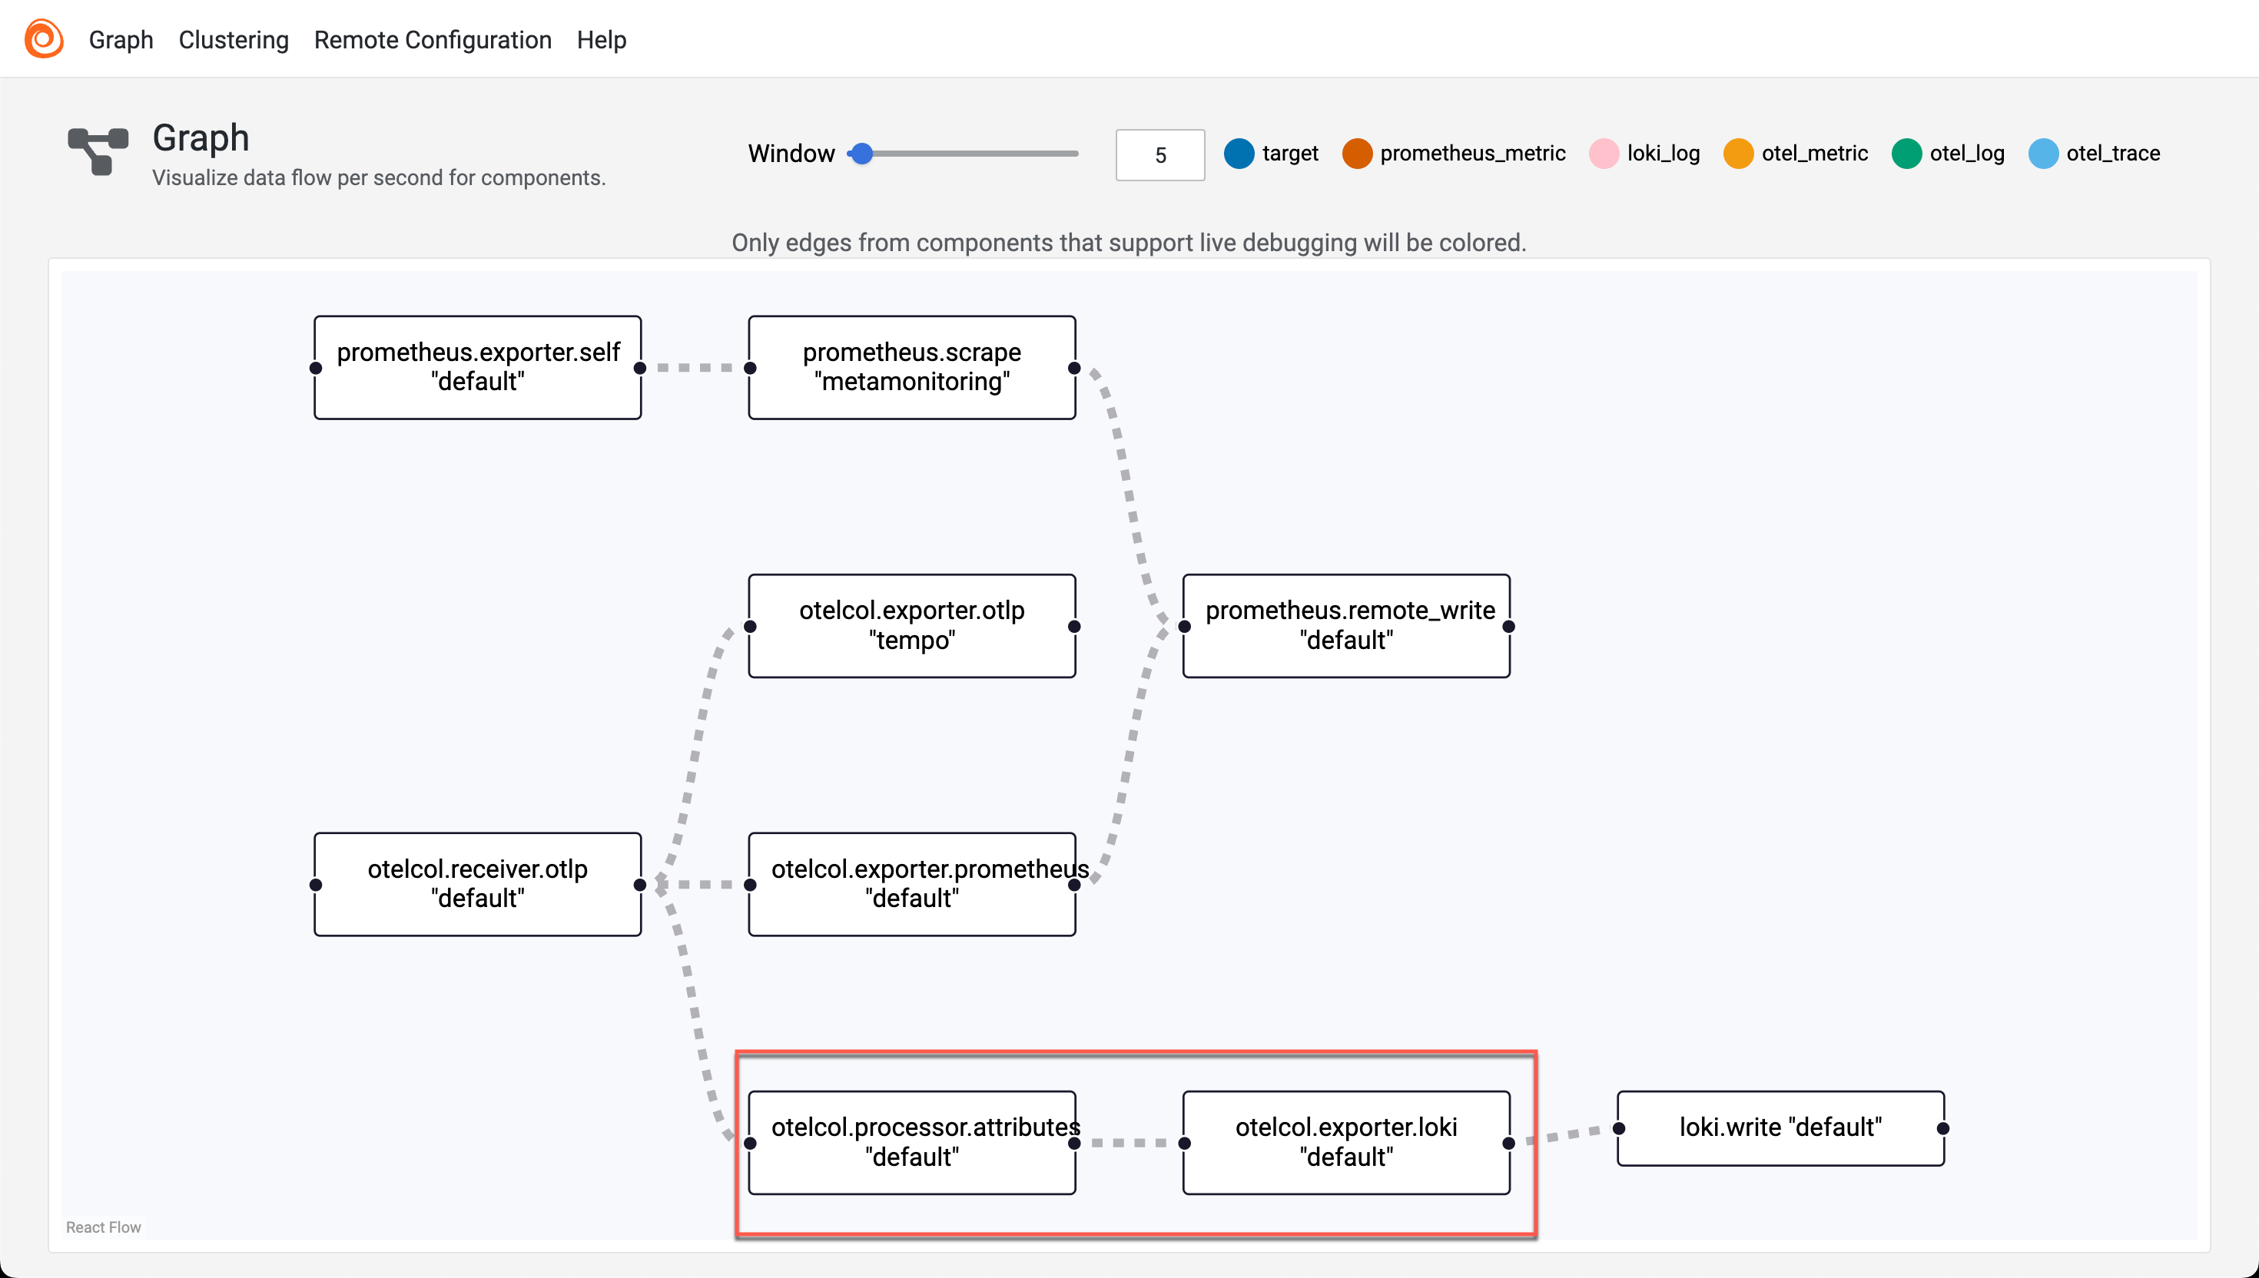The image size is (2259, 1278).
Task: Open the Help menu item
Action: 602,39
